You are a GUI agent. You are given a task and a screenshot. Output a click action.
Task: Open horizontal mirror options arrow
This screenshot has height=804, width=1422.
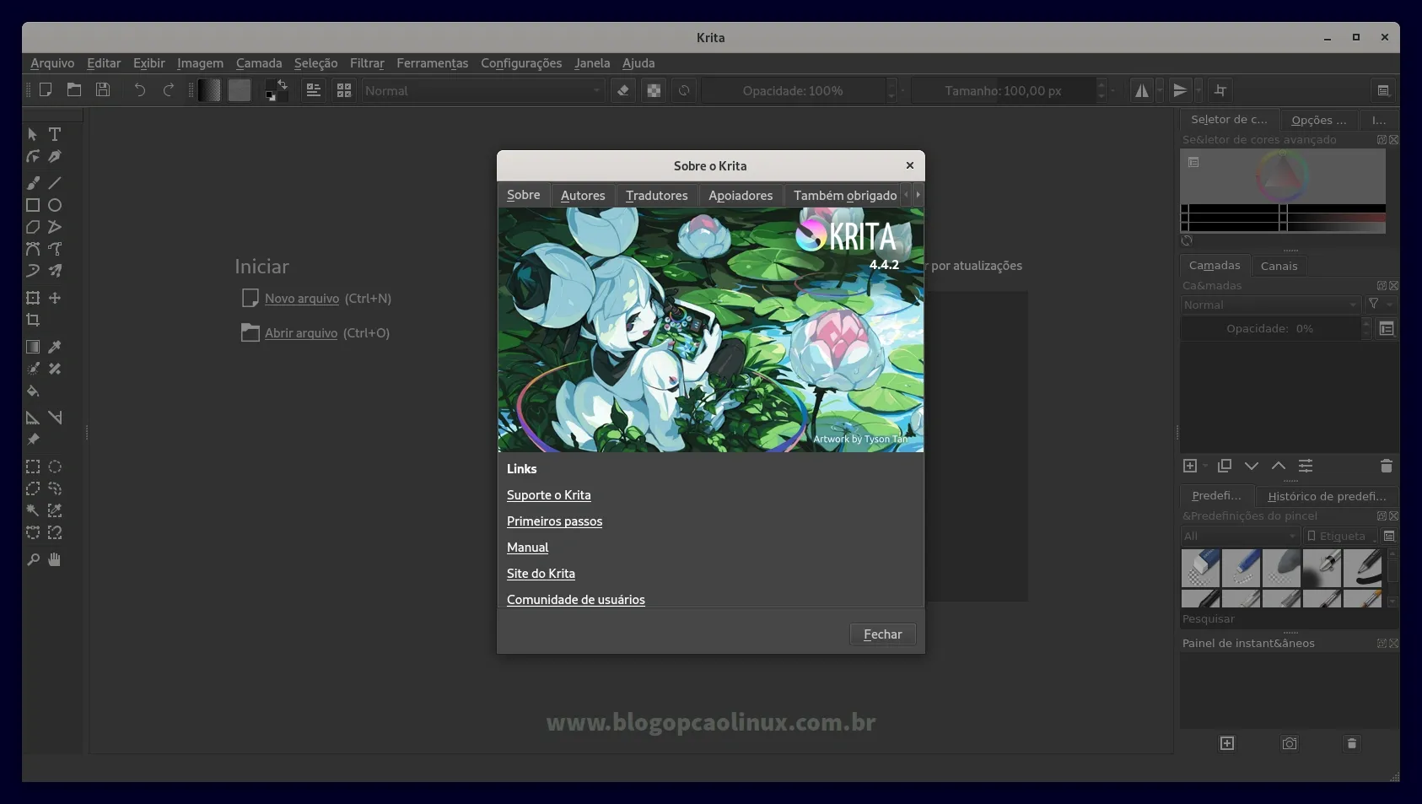[x=1160, y=90]
